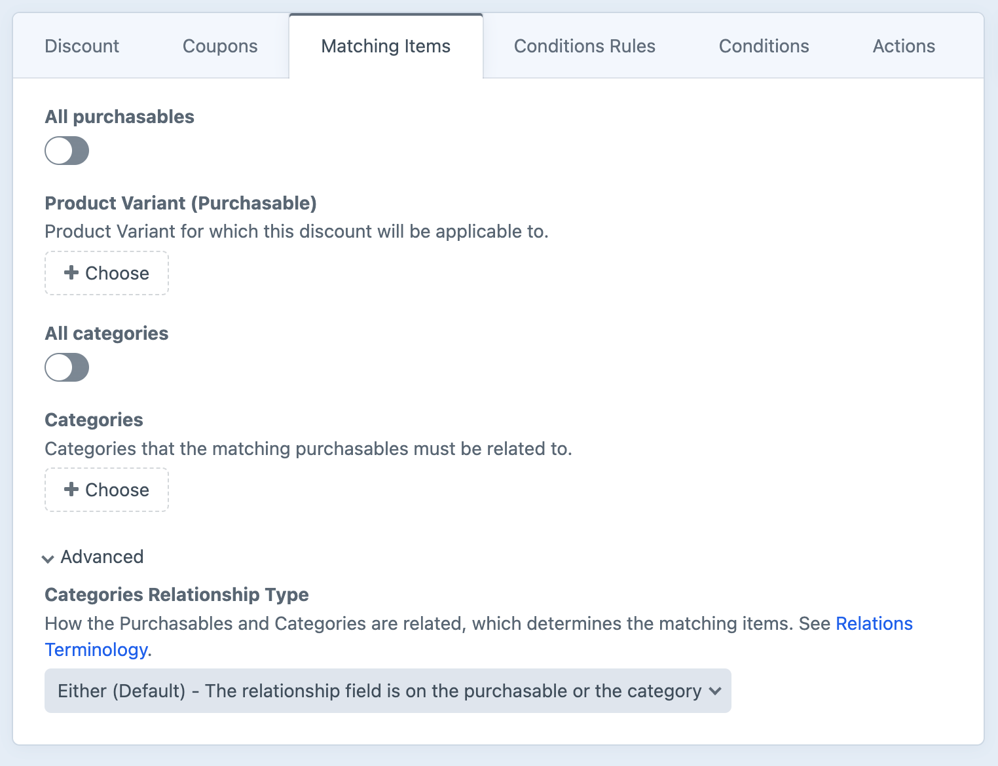Screen dimensions: 998x766
Task: Click the Categories Relationship Type heading
Action: click(x=176, y=594)
